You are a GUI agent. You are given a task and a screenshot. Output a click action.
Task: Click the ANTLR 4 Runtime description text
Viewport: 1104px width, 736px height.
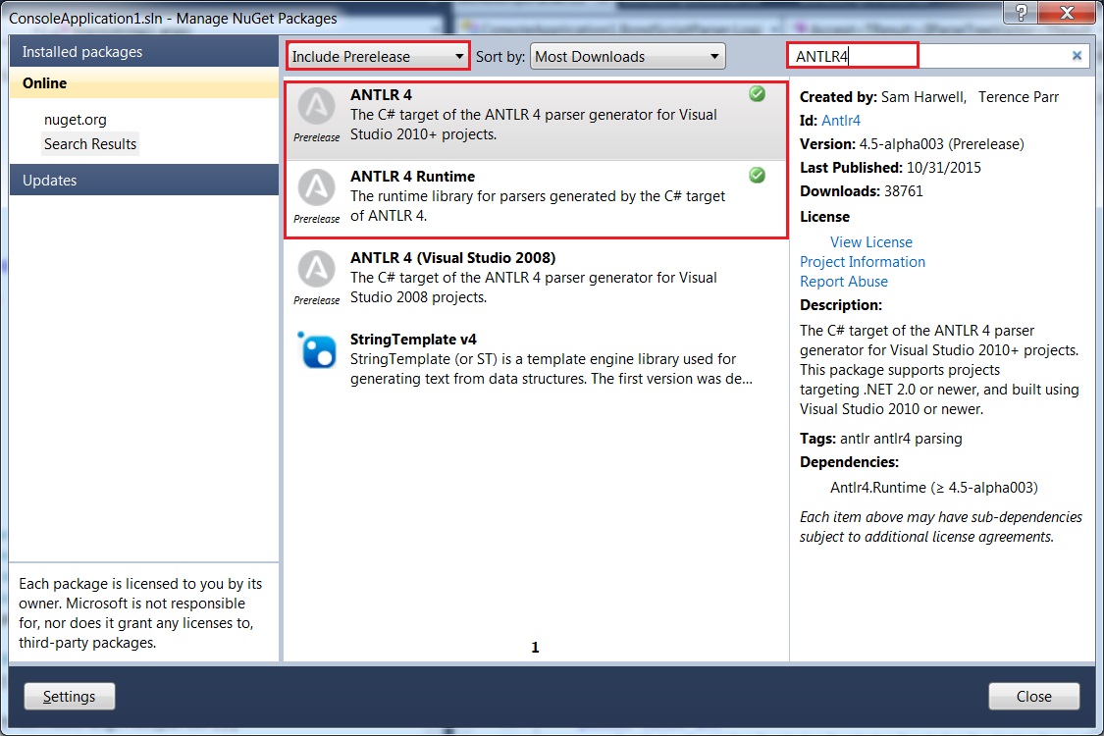click(538, 206)
